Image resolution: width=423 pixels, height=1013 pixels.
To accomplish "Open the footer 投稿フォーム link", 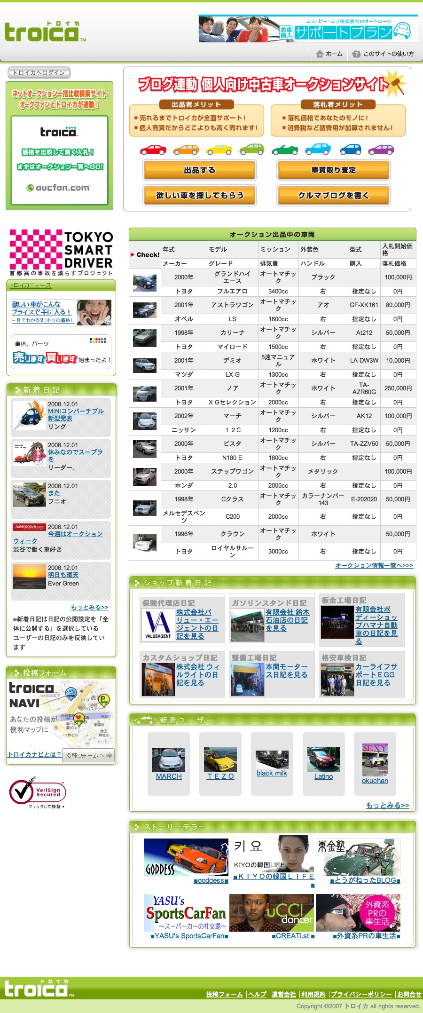I will 224,994.
